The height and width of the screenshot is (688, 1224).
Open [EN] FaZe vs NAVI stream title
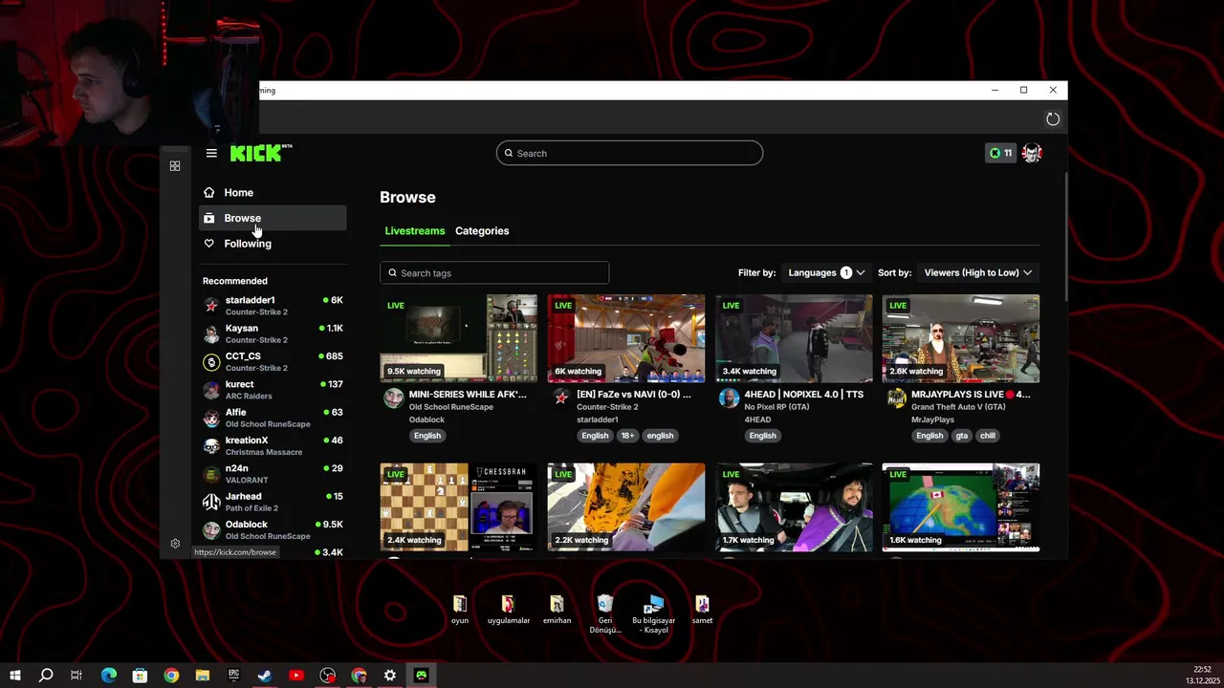pos(634,394)
